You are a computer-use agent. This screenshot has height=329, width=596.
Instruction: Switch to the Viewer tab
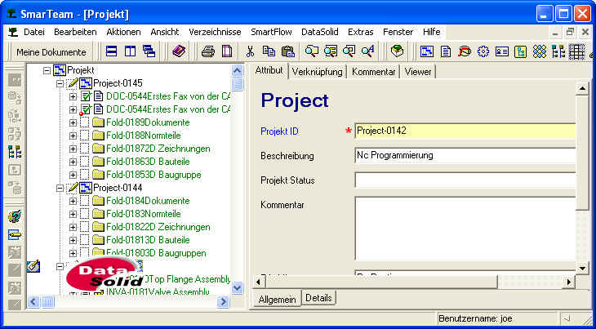click(x=418, y=72)
